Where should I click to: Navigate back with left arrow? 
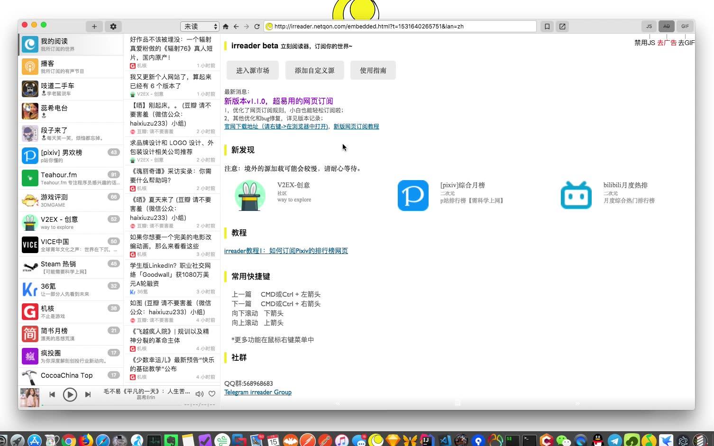pos(236,27)
